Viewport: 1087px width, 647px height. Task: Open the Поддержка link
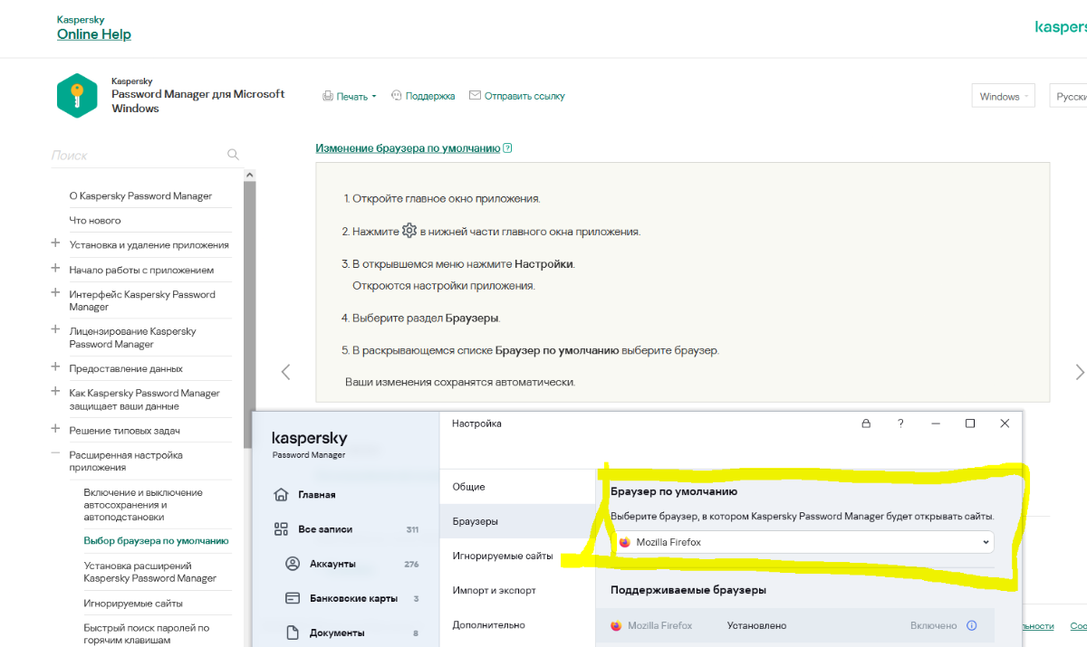[x=430, y=96]
